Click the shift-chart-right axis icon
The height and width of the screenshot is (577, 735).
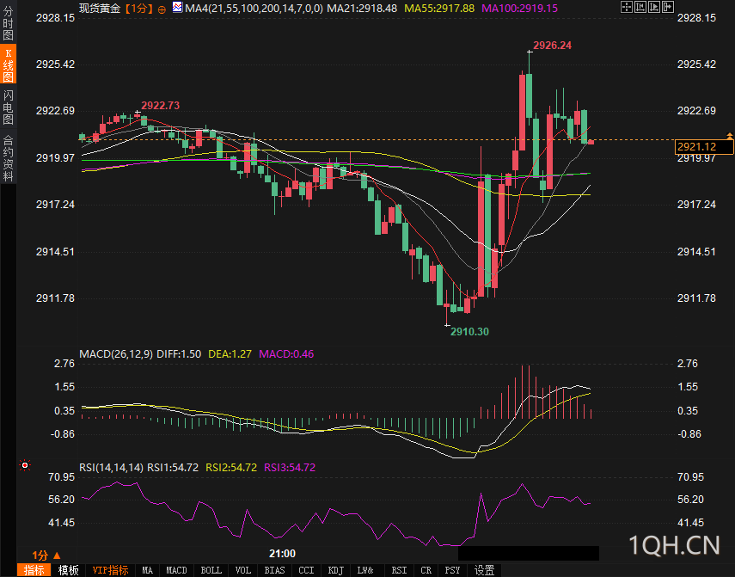[654, 7]
